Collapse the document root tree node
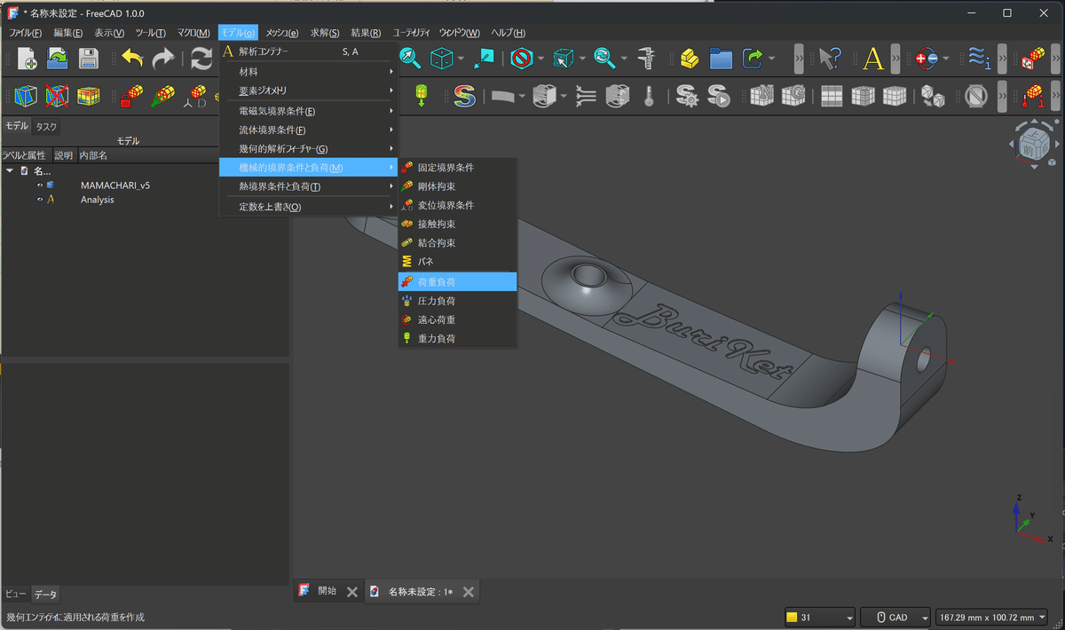 point(10,170)
